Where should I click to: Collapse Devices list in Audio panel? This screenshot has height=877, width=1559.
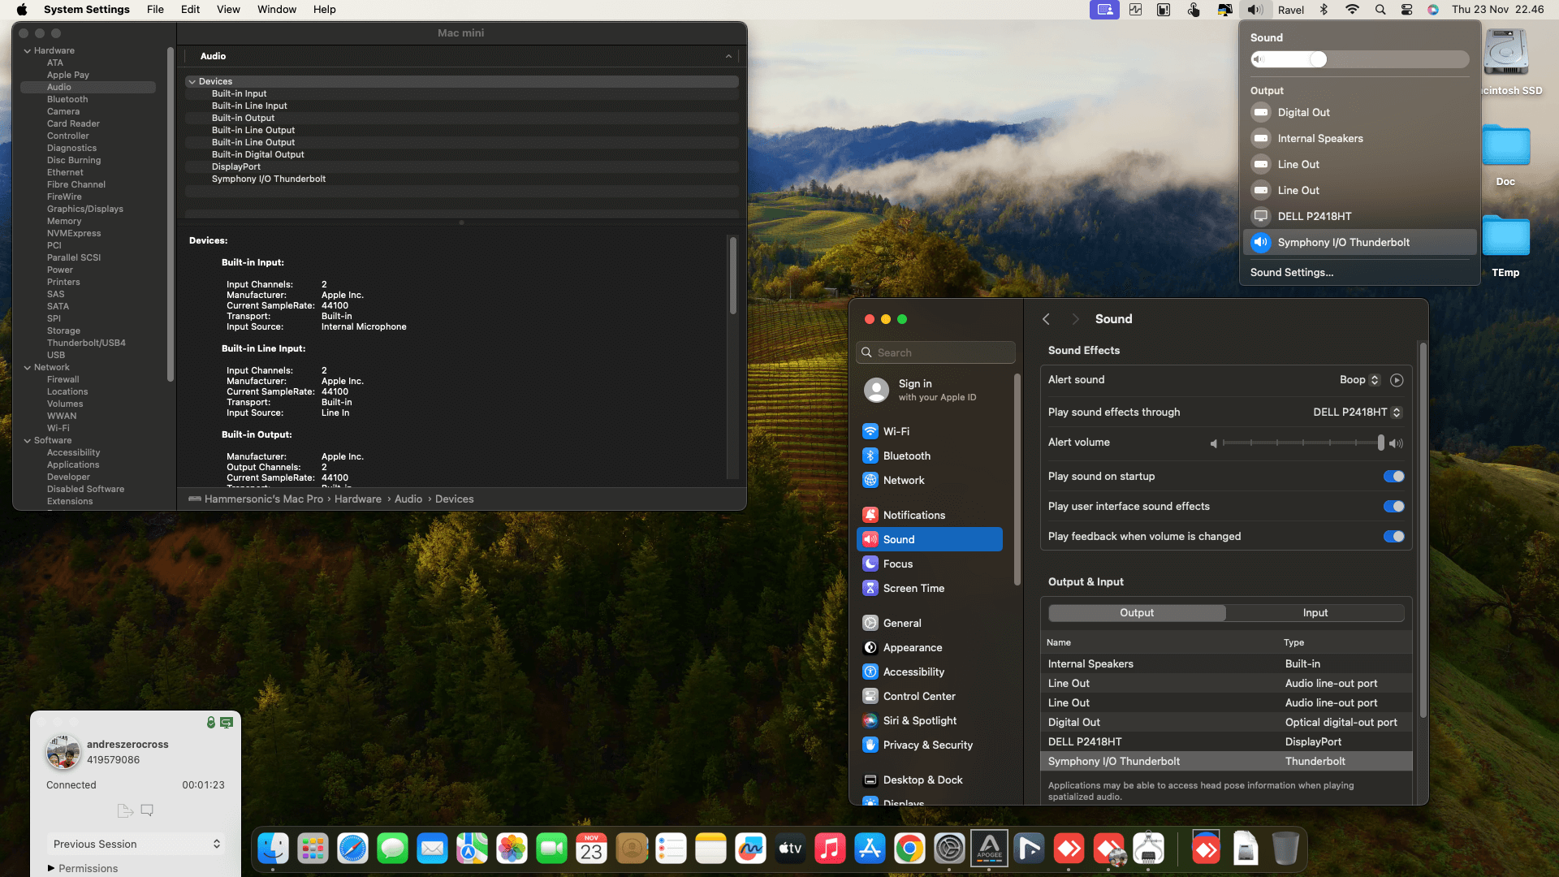pos(192,81)
